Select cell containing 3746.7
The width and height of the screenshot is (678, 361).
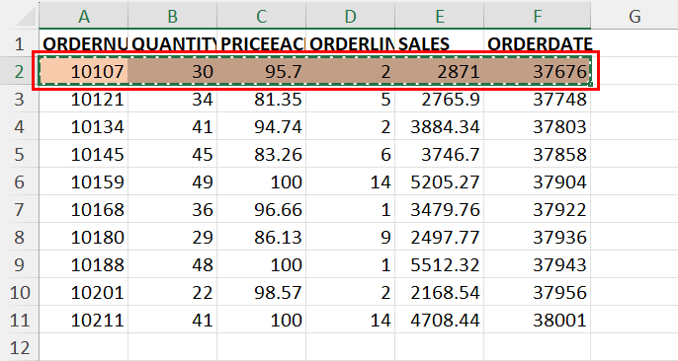tap(439, 154)
